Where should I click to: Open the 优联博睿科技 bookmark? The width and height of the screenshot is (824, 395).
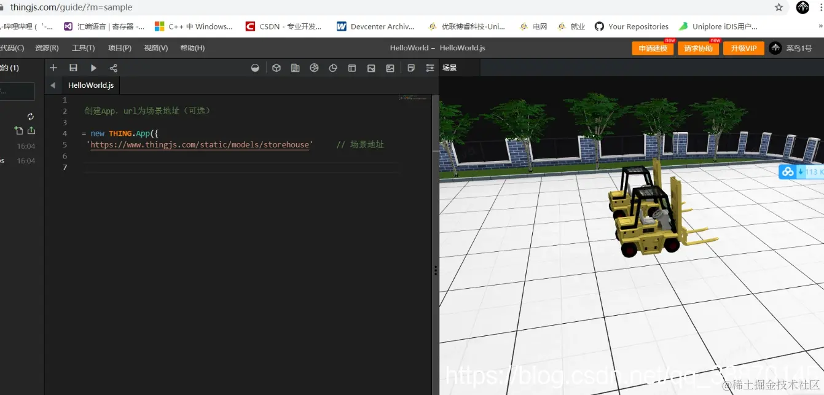466,26
